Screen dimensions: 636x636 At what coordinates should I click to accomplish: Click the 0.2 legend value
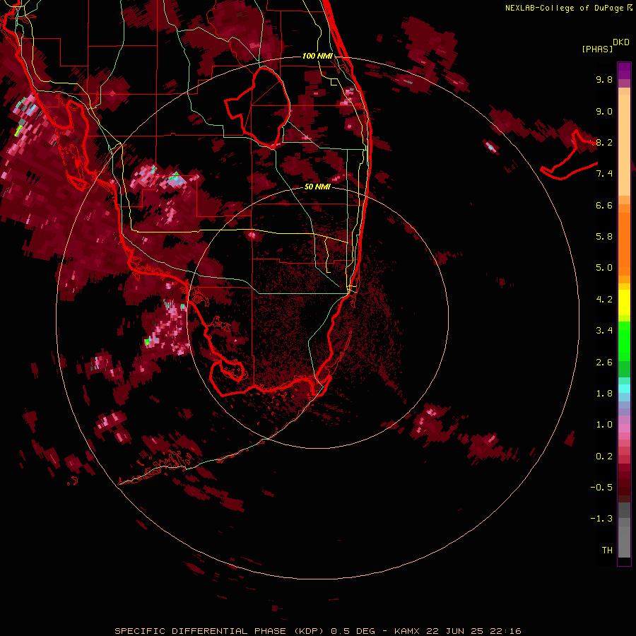(604, 457)
